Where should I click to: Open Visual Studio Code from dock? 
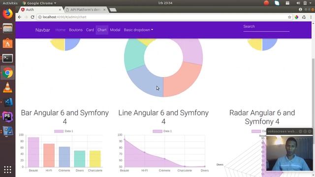tap(8, 102)
